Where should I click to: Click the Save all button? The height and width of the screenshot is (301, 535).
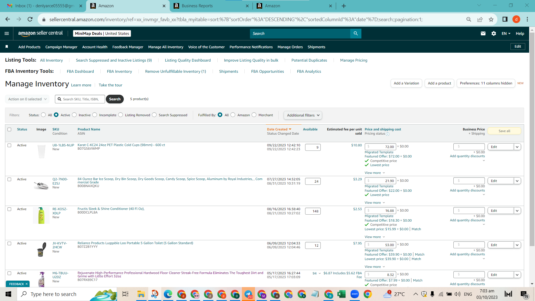[504, 131]
